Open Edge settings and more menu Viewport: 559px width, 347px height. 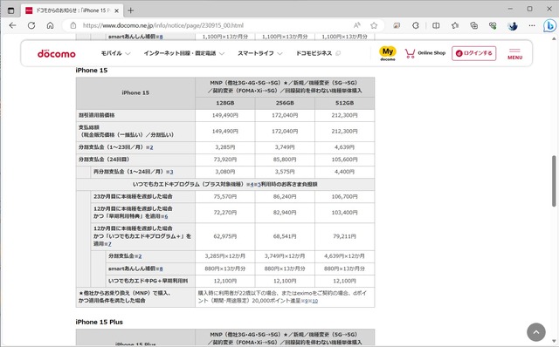click(532, 25)
